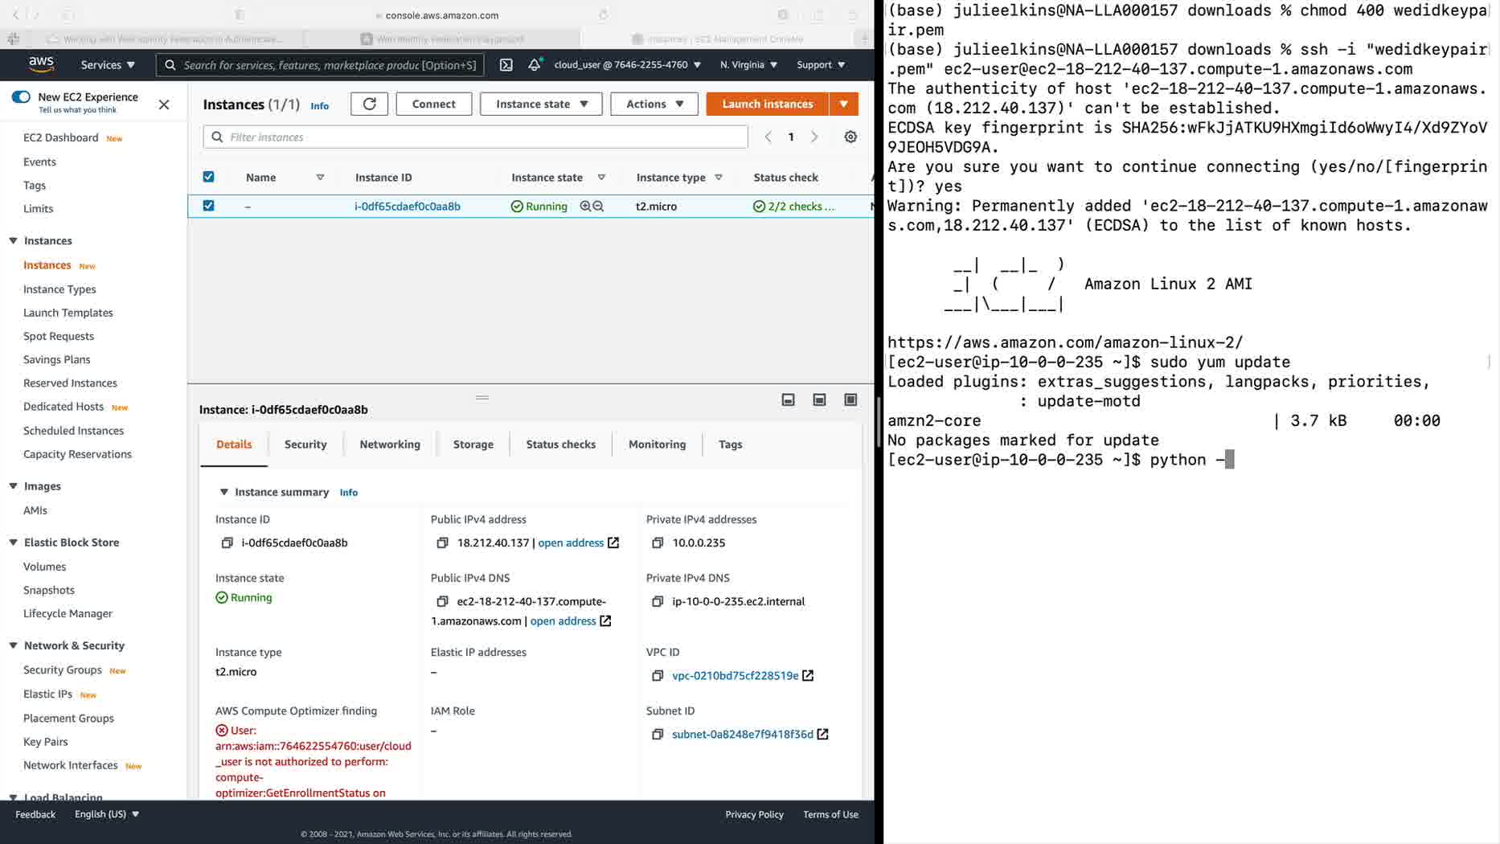Open Key Pairs in sidebar
Viewport: 1500px width, 844px height.
pyautogui.click(x=46, y=742)
